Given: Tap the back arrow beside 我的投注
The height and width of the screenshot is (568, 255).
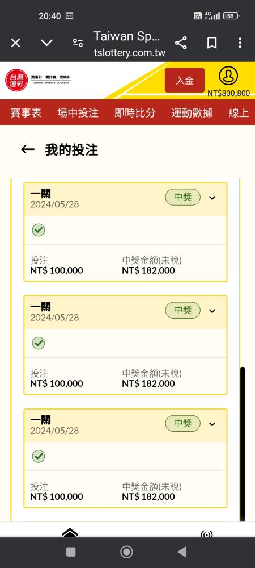Looking at the screenshot, I should coord(27,149).
